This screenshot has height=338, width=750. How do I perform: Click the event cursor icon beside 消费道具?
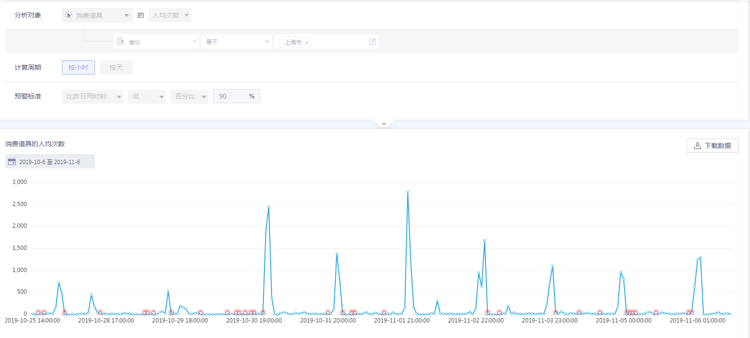[x=68, y=15]
